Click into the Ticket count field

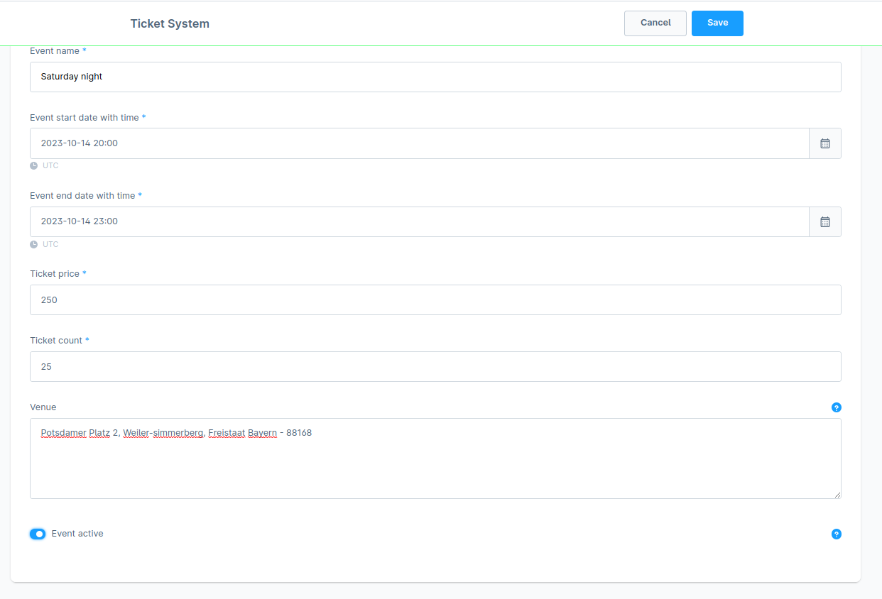pyautogui.click(x=435, y=366)
